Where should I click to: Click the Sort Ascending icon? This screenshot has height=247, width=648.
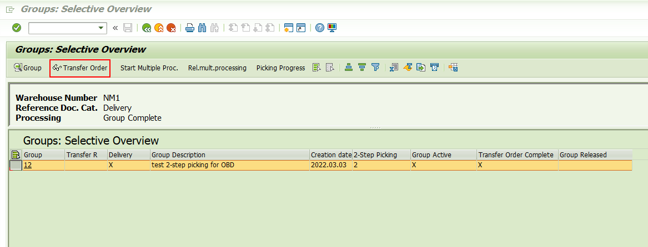click(348, 68)
